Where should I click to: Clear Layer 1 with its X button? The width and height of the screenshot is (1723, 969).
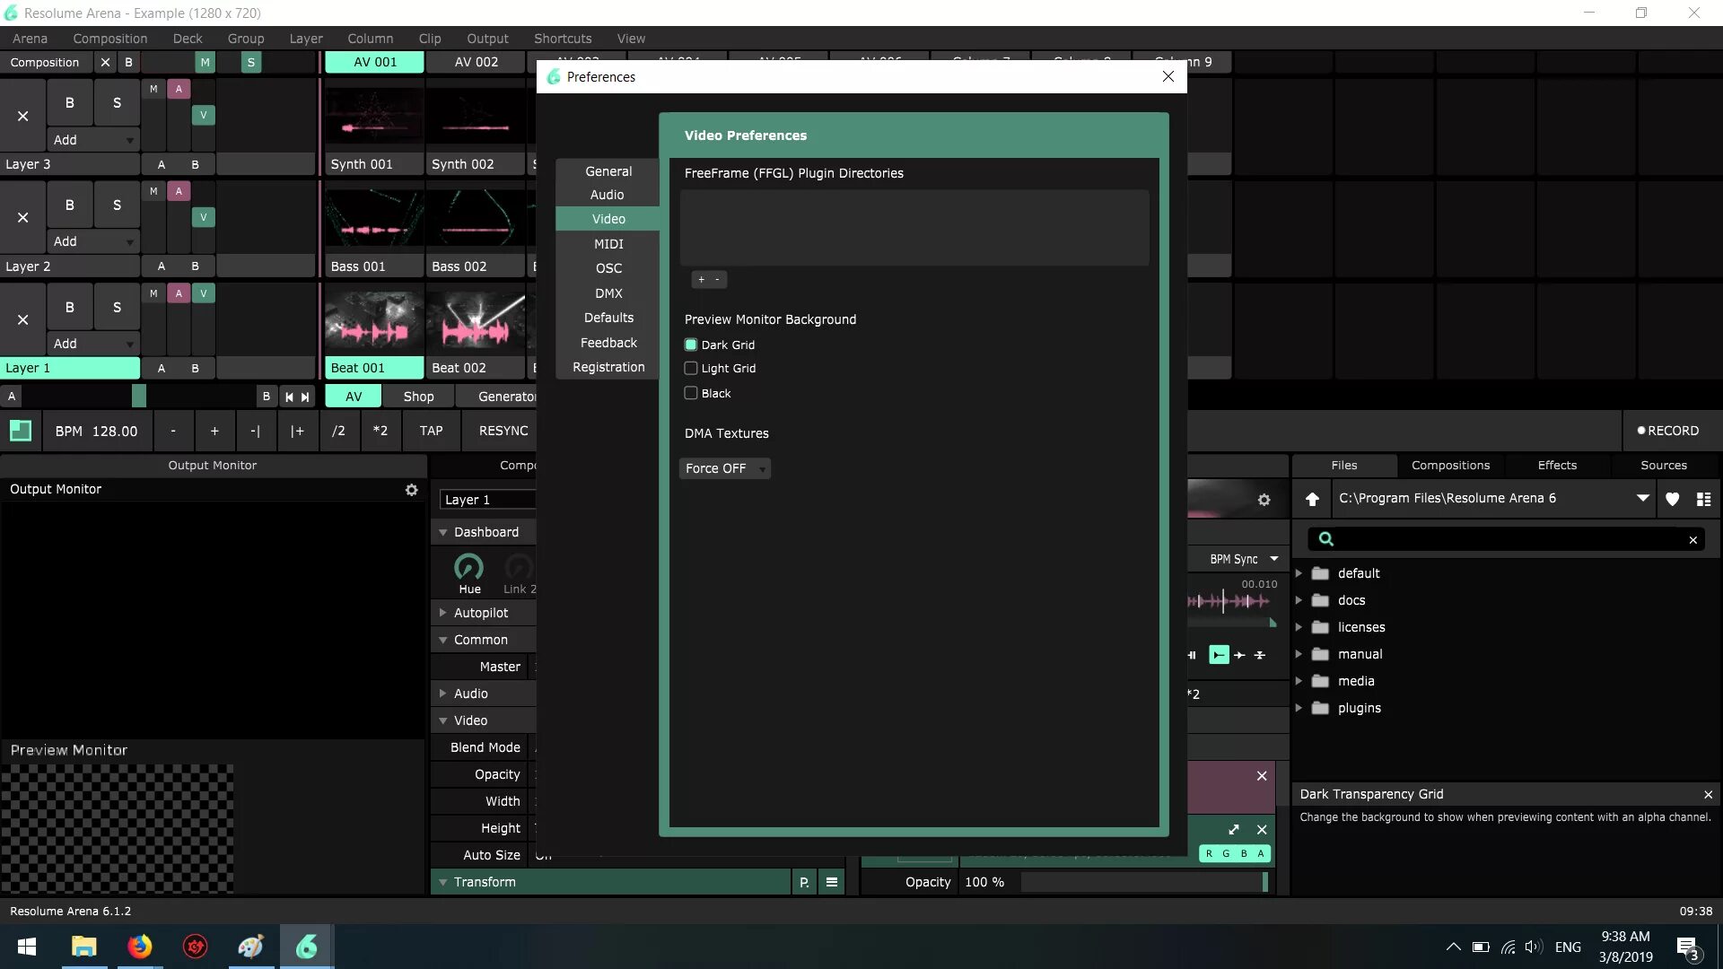click(22, 319)
